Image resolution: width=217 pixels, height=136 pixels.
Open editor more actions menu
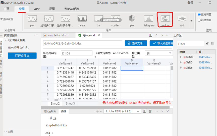pos(168,35)
